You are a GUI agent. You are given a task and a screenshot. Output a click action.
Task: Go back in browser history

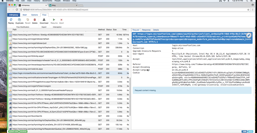tap(9, 10)
